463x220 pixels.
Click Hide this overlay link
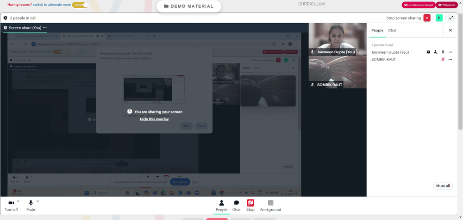click(x=154, y=119)
